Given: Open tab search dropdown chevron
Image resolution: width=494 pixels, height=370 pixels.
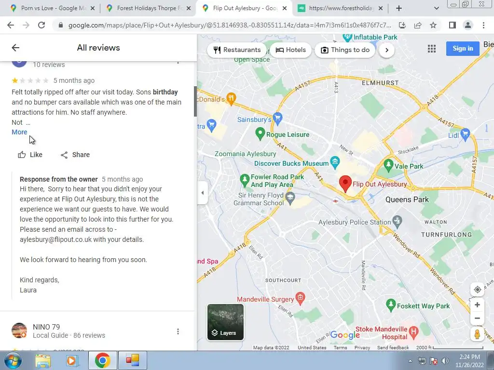Looking at the screenshot, I should tap(436, 9).
